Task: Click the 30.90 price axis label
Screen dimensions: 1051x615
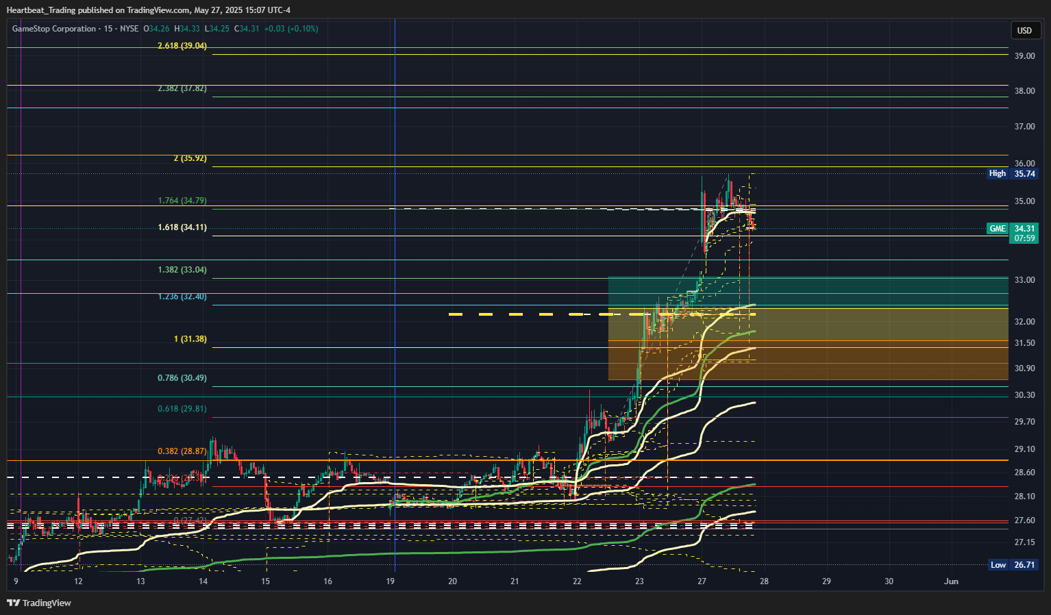Action: click(1024, 368)
